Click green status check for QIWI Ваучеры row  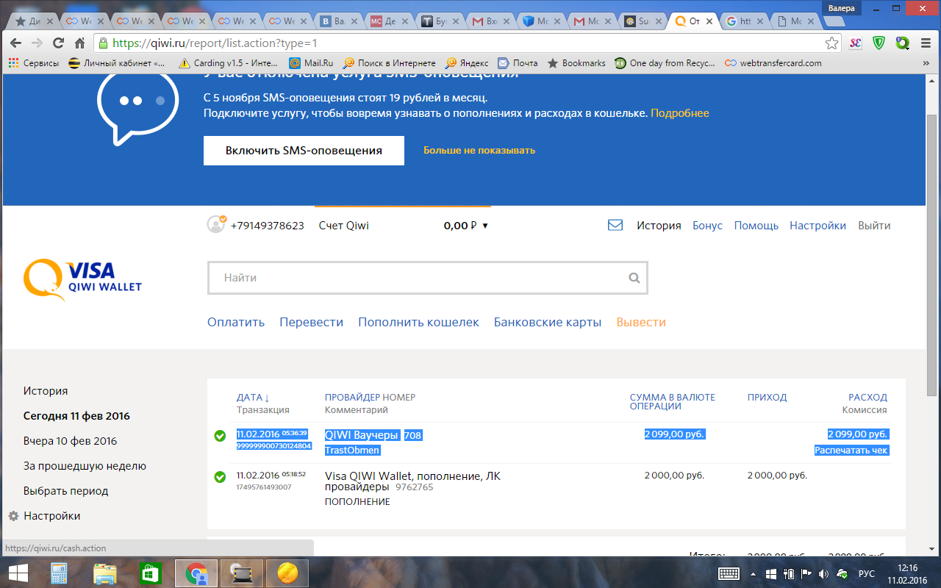220,436
